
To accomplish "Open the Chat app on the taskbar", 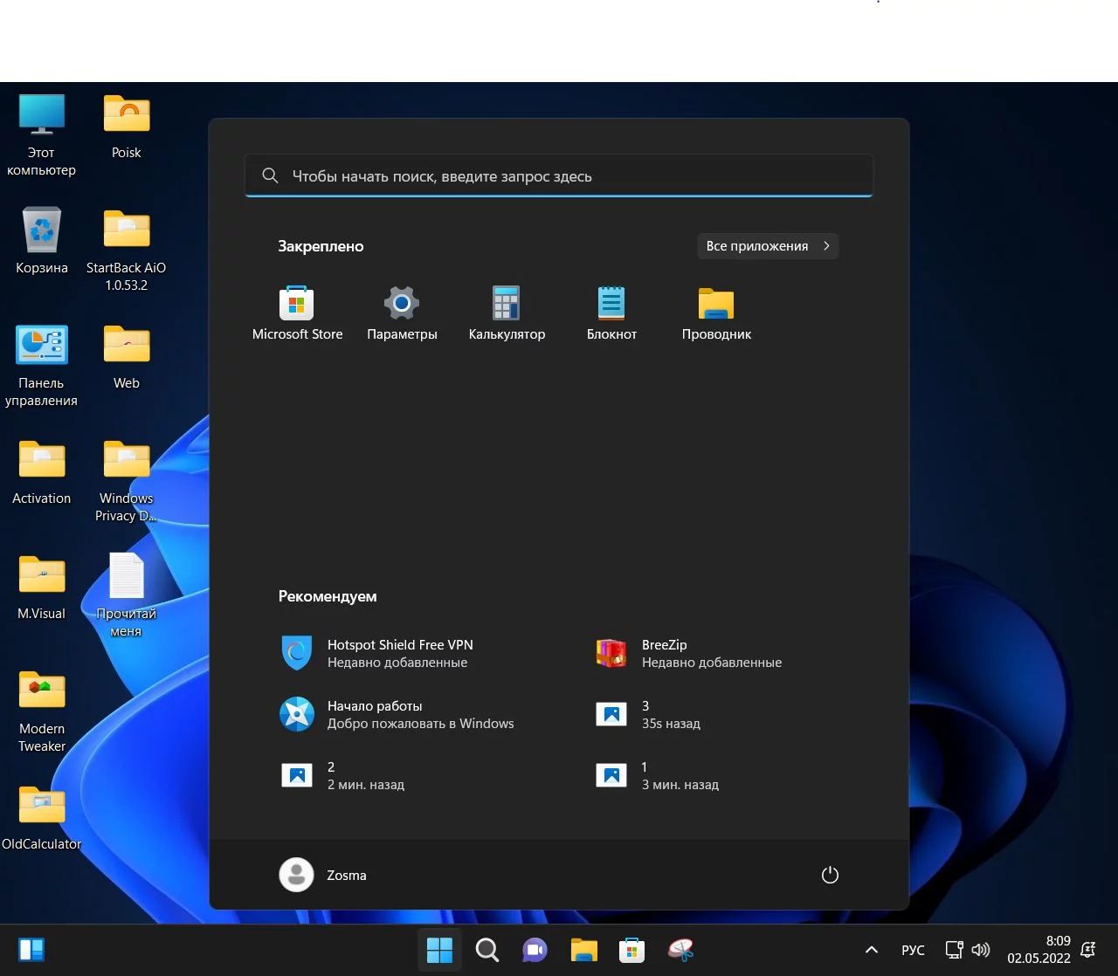I will pyautogui.click(x=535, y=950).
